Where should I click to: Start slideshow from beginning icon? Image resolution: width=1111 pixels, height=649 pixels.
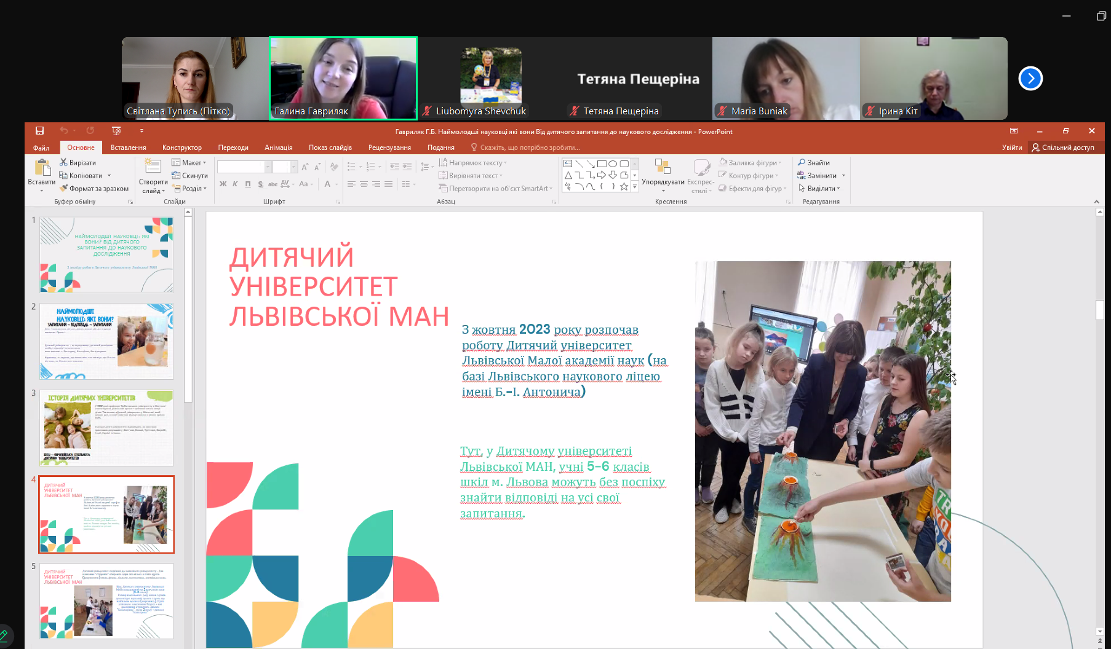coord(116,131)
